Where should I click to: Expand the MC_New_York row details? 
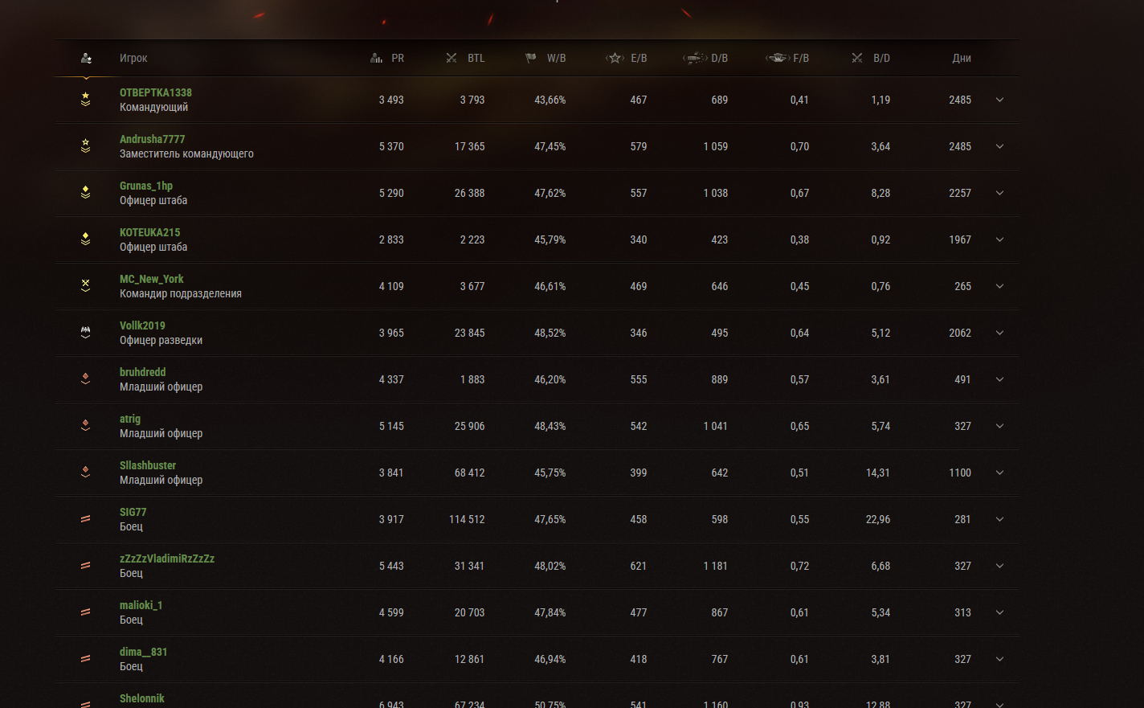[1000, 286]
